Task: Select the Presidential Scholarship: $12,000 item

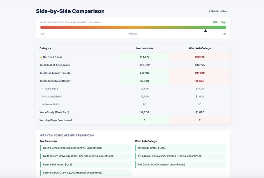Action: click(181, 156)
